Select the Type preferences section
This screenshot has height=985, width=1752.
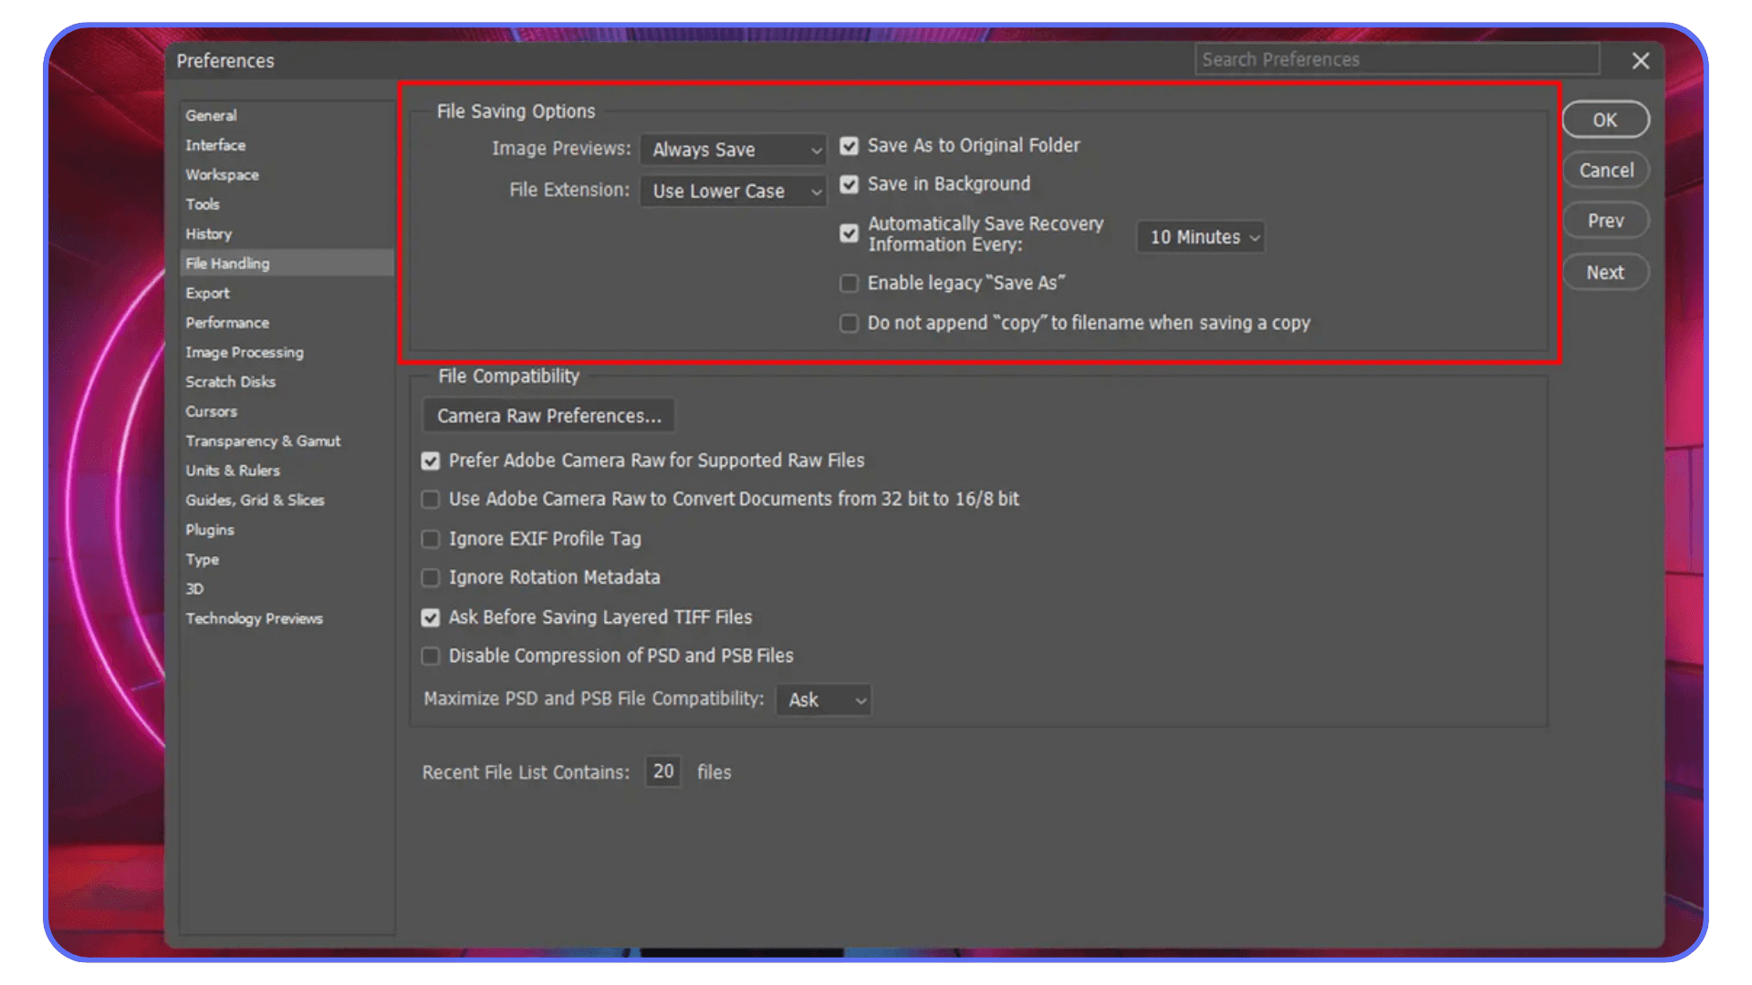coord(202,559)
